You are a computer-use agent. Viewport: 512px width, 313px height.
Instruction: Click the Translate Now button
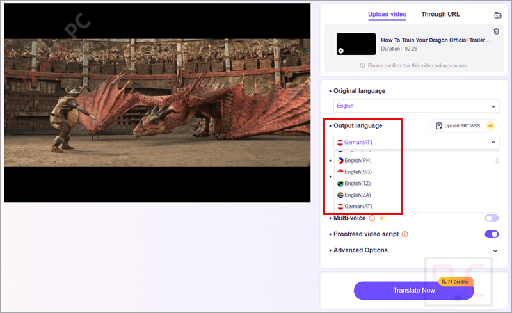(413, 291)
